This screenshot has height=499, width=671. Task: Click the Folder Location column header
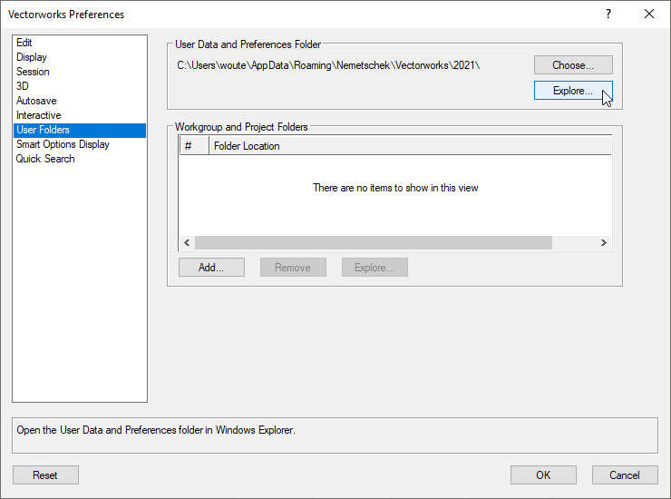[410, 146]
